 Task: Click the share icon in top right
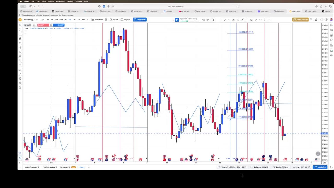point(321,20)
